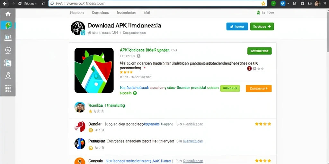Open the blue circular extension icon in the toolbar
Screen dimensions: 329x164
(283, 3)
